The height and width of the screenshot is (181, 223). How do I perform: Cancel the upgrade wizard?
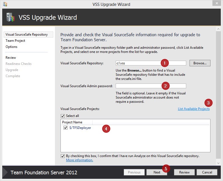pyautogui.click(x=207, y=172)
